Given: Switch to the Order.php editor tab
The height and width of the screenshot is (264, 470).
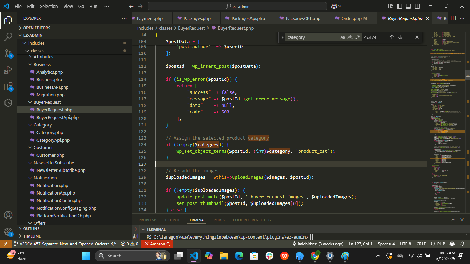Looking at the screenshot, I should click(351, 19).
